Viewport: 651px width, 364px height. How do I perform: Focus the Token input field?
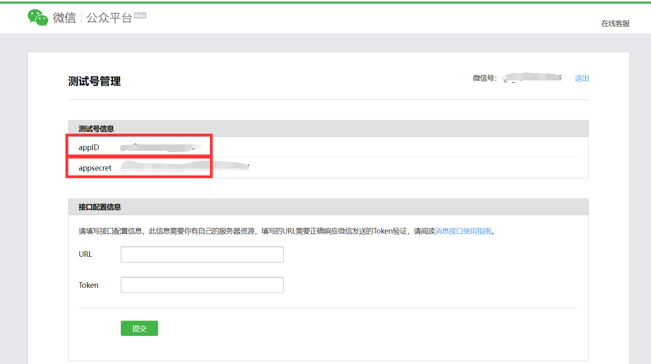pyautogui.click(x=202, y=285)
